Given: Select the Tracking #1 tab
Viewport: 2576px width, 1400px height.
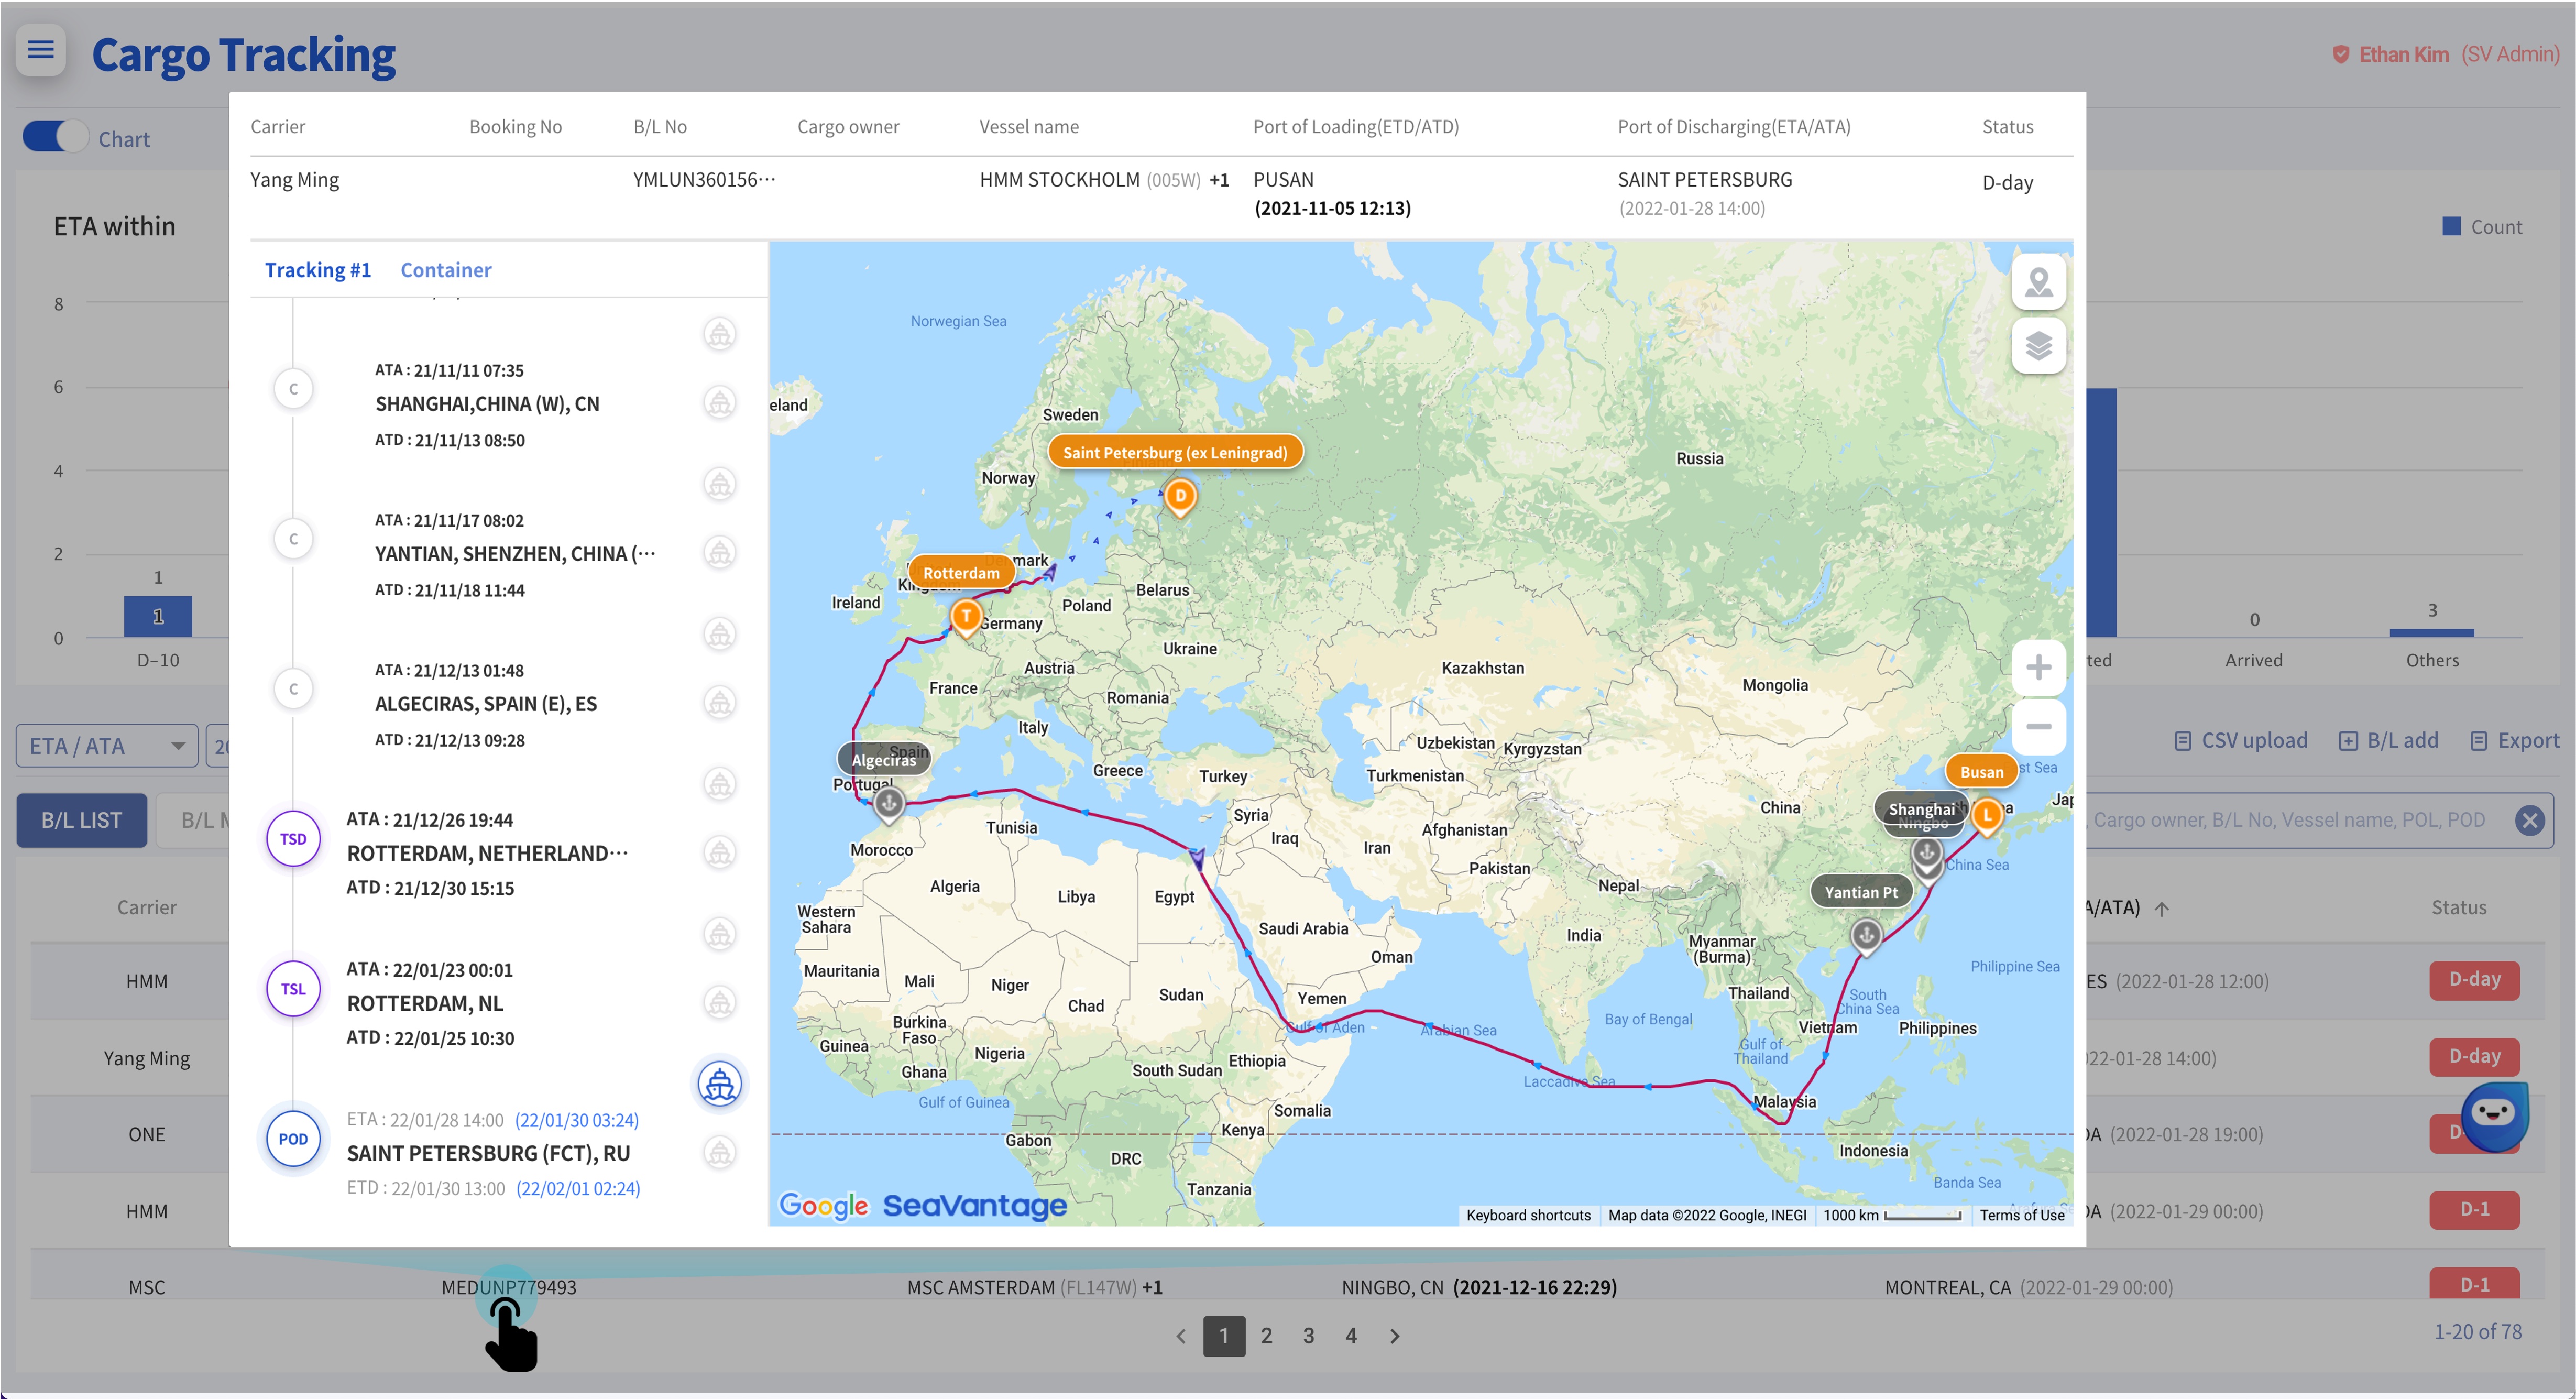Looking at the screenshot, I should [317, 270].
